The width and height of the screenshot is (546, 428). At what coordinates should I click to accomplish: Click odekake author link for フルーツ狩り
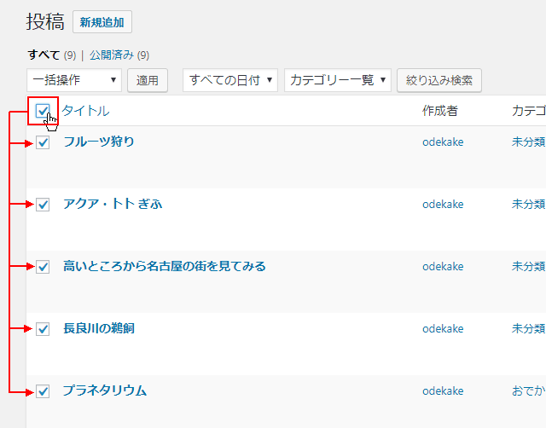[x=443, y=142]
